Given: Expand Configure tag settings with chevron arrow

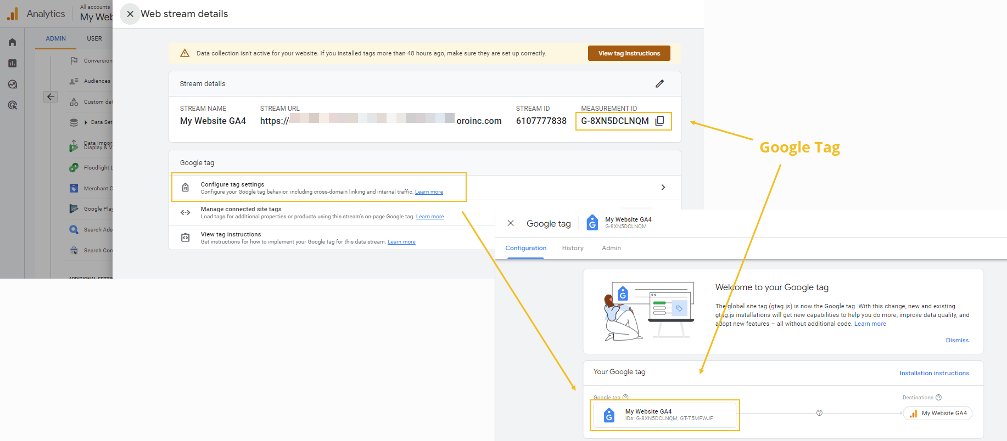Looking at the screenshot, I should tap(663, 188).
